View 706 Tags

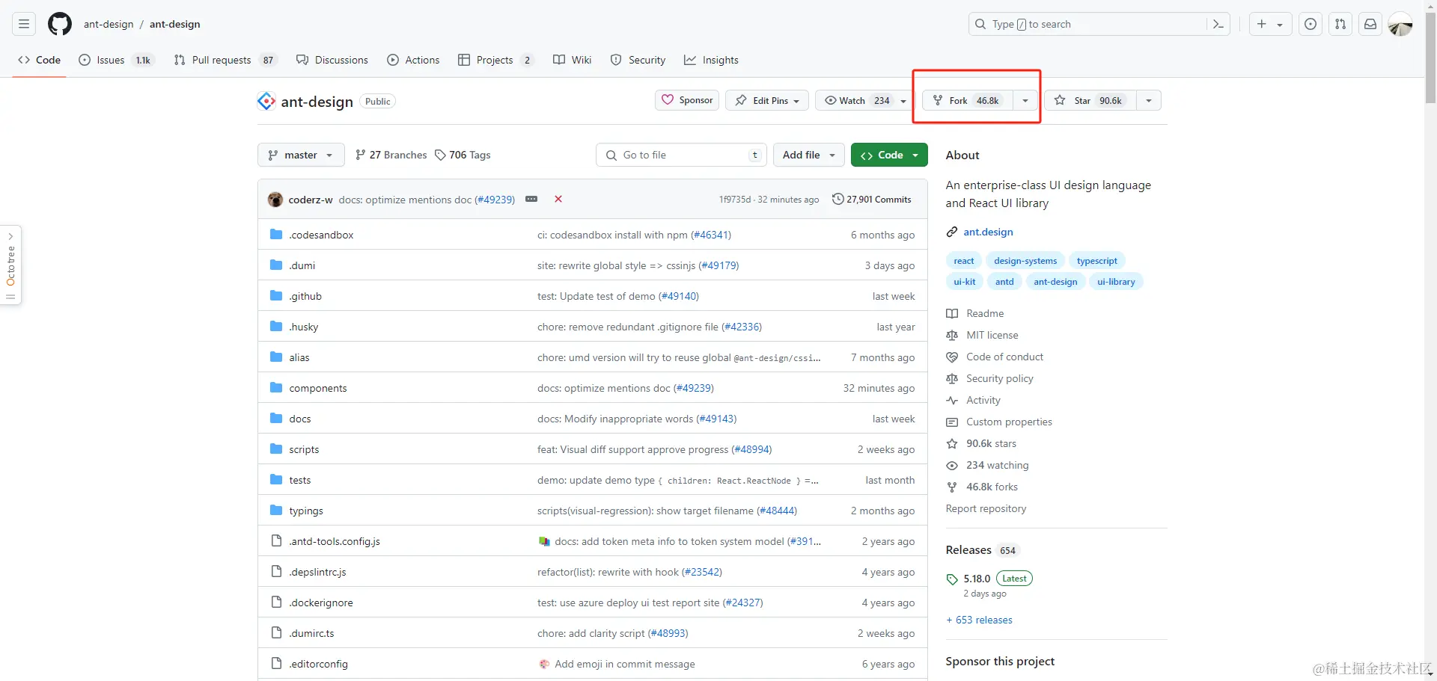pyautogui.click(x=463, y=155)
